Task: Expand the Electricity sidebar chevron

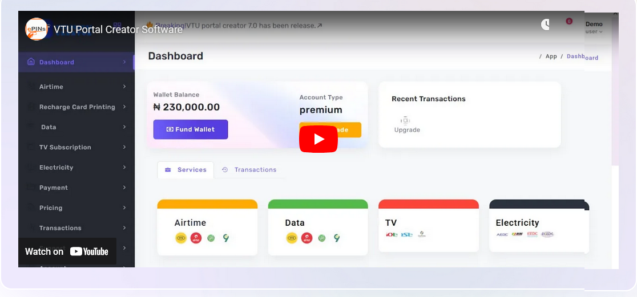Action: pos(124,167)
